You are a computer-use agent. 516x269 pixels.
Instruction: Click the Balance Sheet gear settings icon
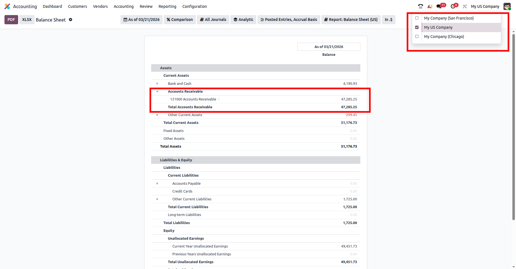coord(71,20)
